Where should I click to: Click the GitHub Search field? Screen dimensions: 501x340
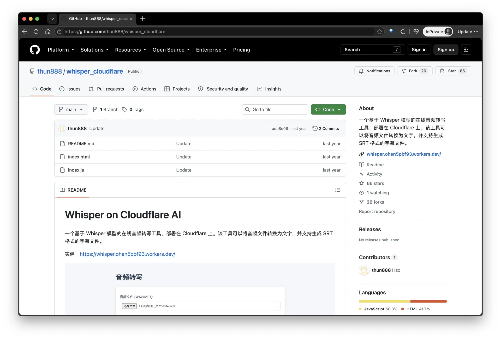point(373,50)
